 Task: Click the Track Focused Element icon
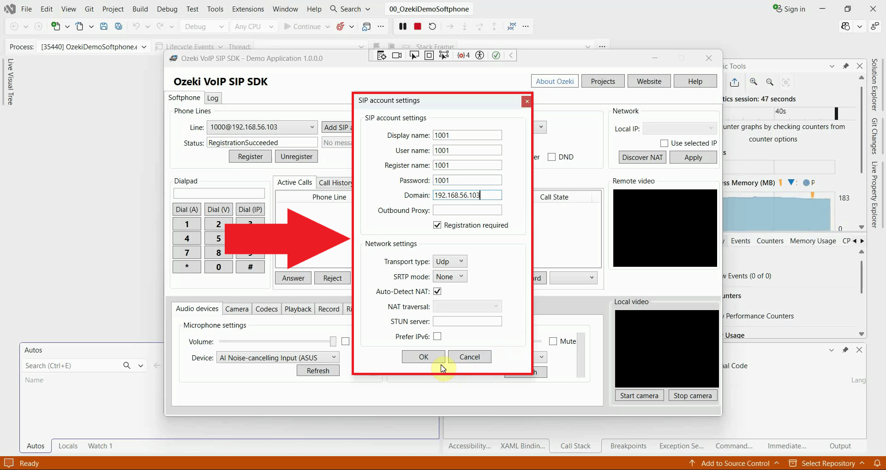pyautogui.click(x=444, y=55)
